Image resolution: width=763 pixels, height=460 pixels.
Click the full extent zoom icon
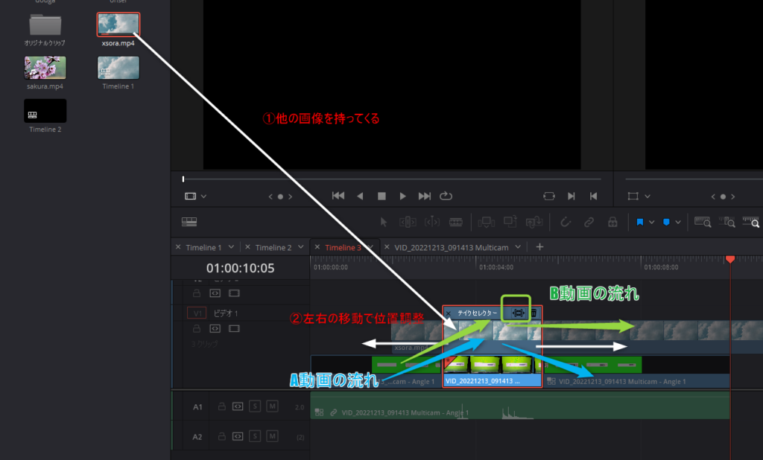703,223
